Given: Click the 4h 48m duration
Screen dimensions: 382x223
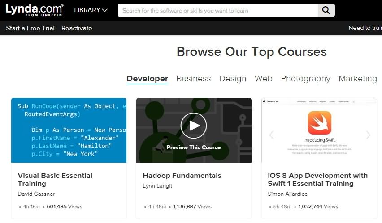Looking at the screenshot, I should pos(157,206).
